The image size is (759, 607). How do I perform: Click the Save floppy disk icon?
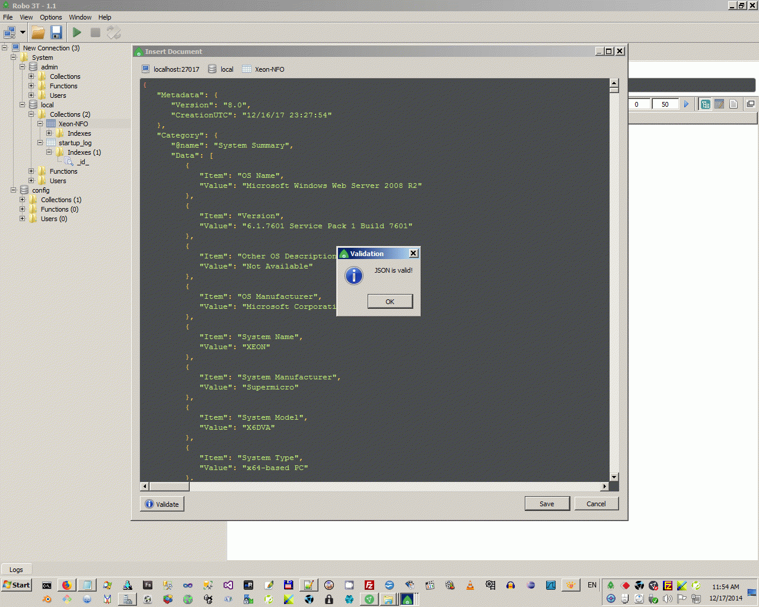[56, 33]
